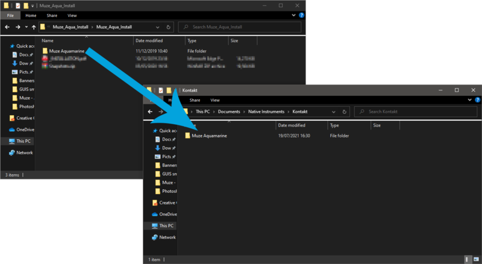
Task: Open Network in Muze_Aqua_Install sidebar
Action: click(21, 152)
